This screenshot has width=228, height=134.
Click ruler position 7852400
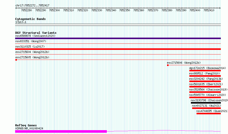[195, 10]
